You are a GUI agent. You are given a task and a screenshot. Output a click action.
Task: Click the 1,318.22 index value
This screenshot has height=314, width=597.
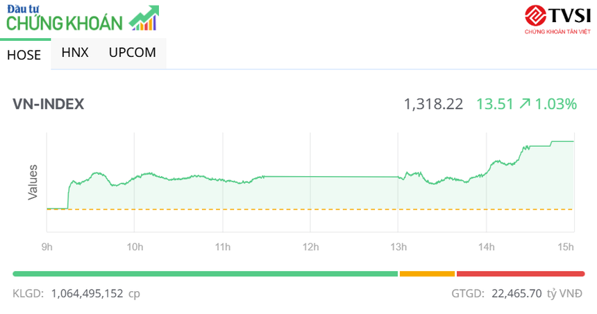click(433, 104)
